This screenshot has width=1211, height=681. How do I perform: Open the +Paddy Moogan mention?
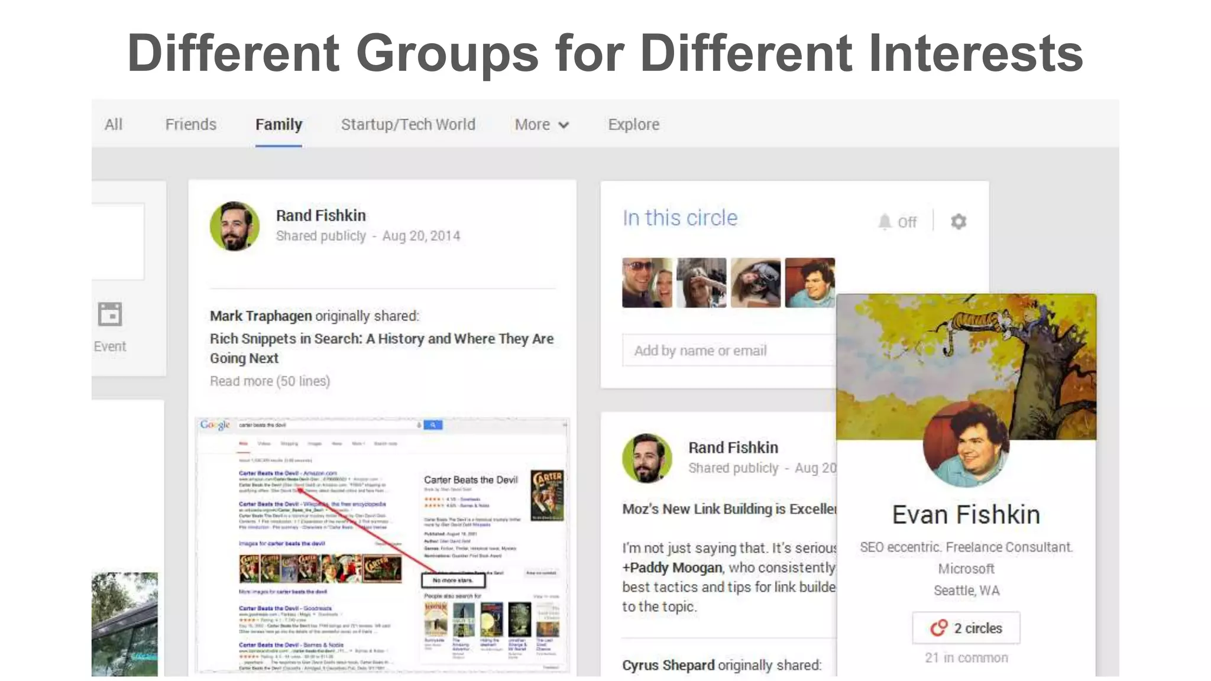pos(672,567)
